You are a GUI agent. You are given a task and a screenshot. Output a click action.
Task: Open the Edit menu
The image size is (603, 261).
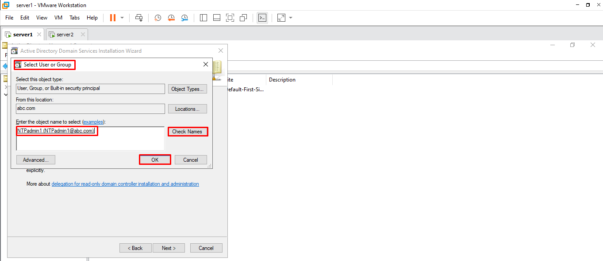[x=25, y=18]
